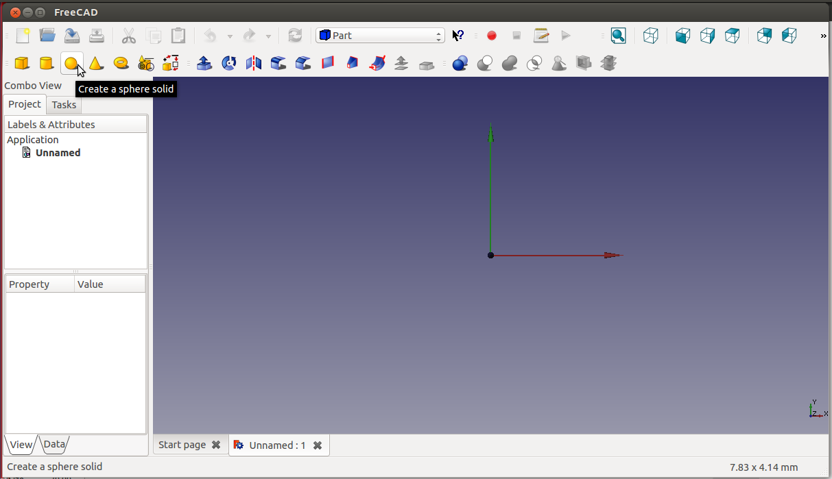Click the sphere solid tool

click(x=71, y=64)
